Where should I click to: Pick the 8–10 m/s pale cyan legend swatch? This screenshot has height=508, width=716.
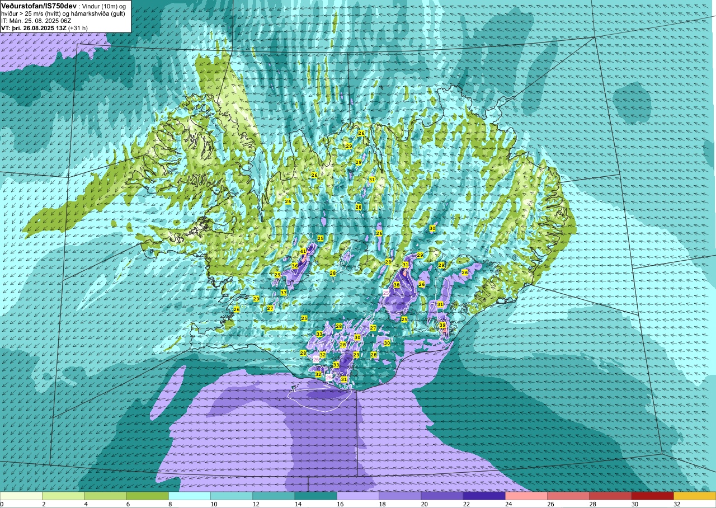190,496
